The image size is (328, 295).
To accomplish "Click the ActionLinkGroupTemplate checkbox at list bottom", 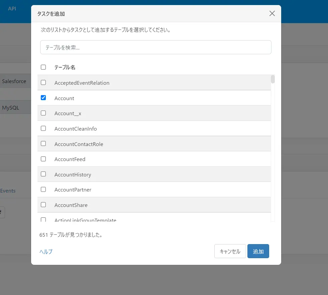I will click(43, 220).
